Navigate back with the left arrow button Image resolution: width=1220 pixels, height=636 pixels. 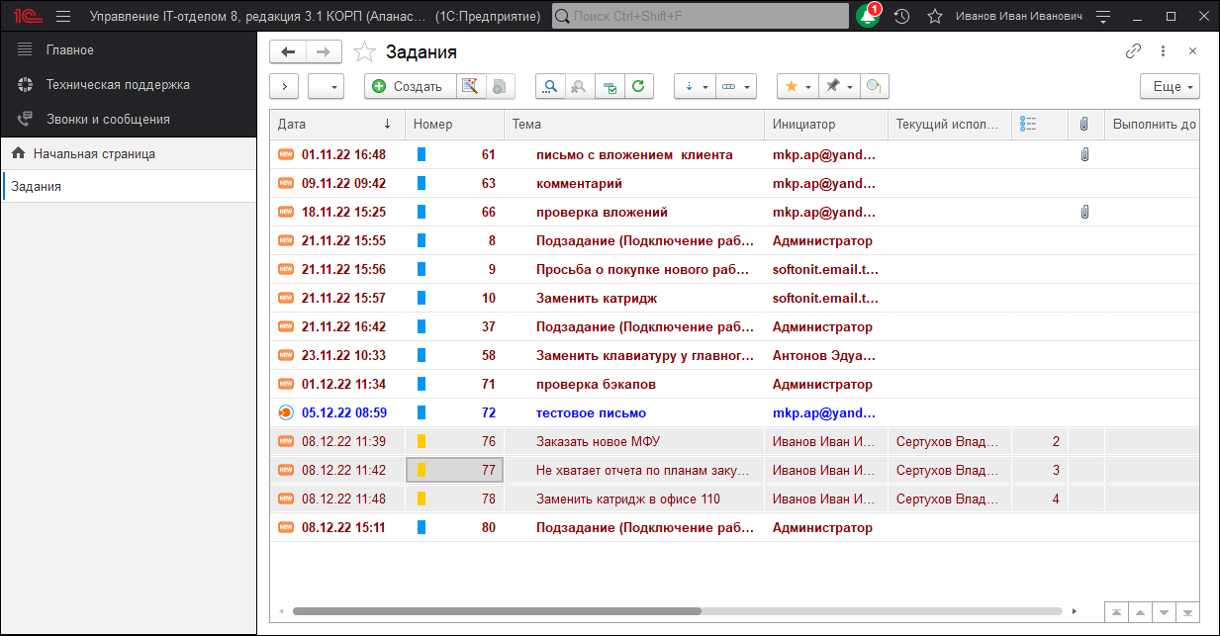[288, 52]
